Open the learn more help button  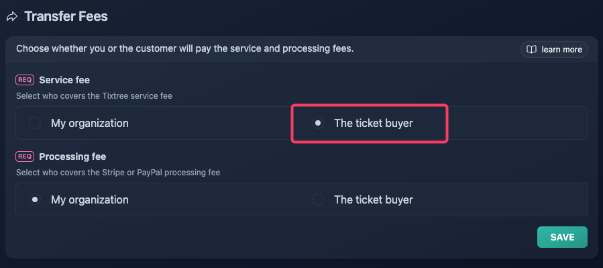[554, 50]
